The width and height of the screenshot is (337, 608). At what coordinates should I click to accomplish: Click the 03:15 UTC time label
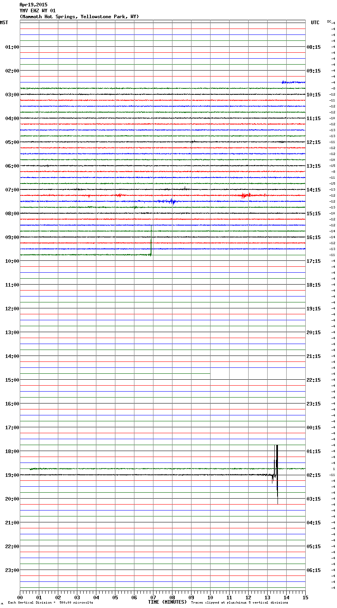click(314, 499)
